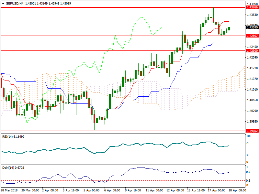Viewport: 259px width, 194px height.
Task: Click the RSI 30 level axis value
Action: tap(248, 155)
